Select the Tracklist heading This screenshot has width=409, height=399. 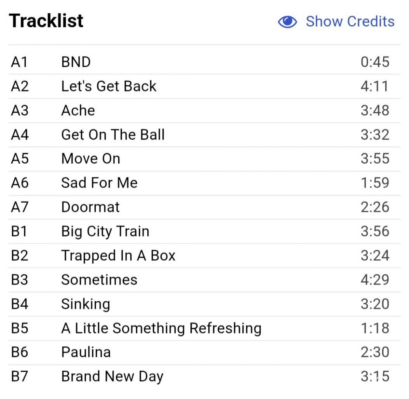click(x=46, y=21)
